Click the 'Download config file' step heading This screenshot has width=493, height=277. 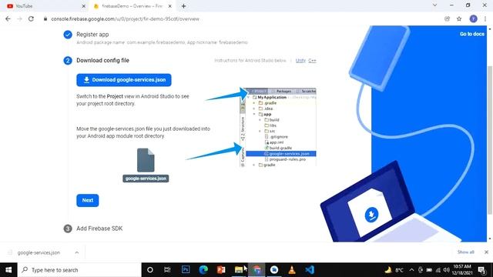coord(102,60)
